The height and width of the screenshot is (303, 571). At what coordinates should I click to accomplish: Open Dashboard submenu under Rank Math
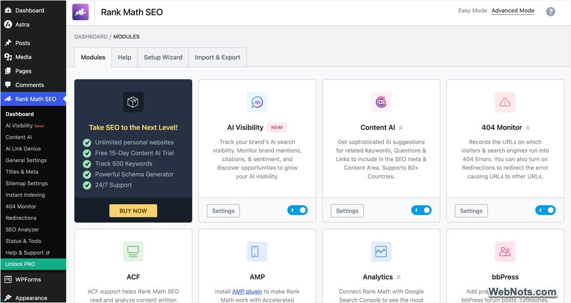click(x=19, y=114)
